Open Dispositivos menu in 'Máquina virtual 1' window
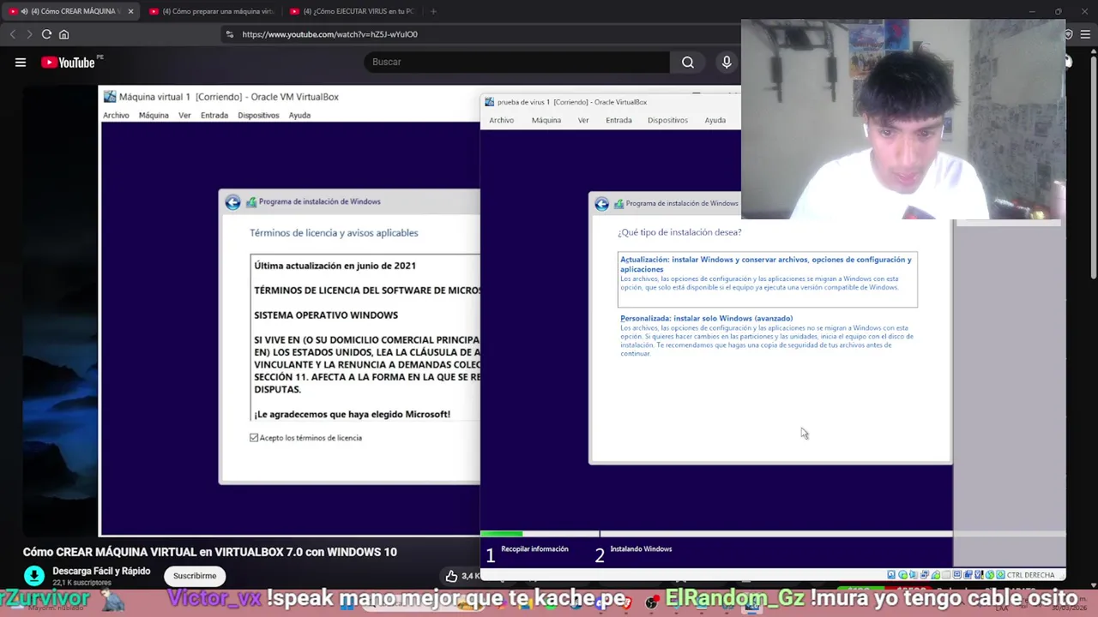Viewport: 1098px width, 617px height. click(258, 116)
